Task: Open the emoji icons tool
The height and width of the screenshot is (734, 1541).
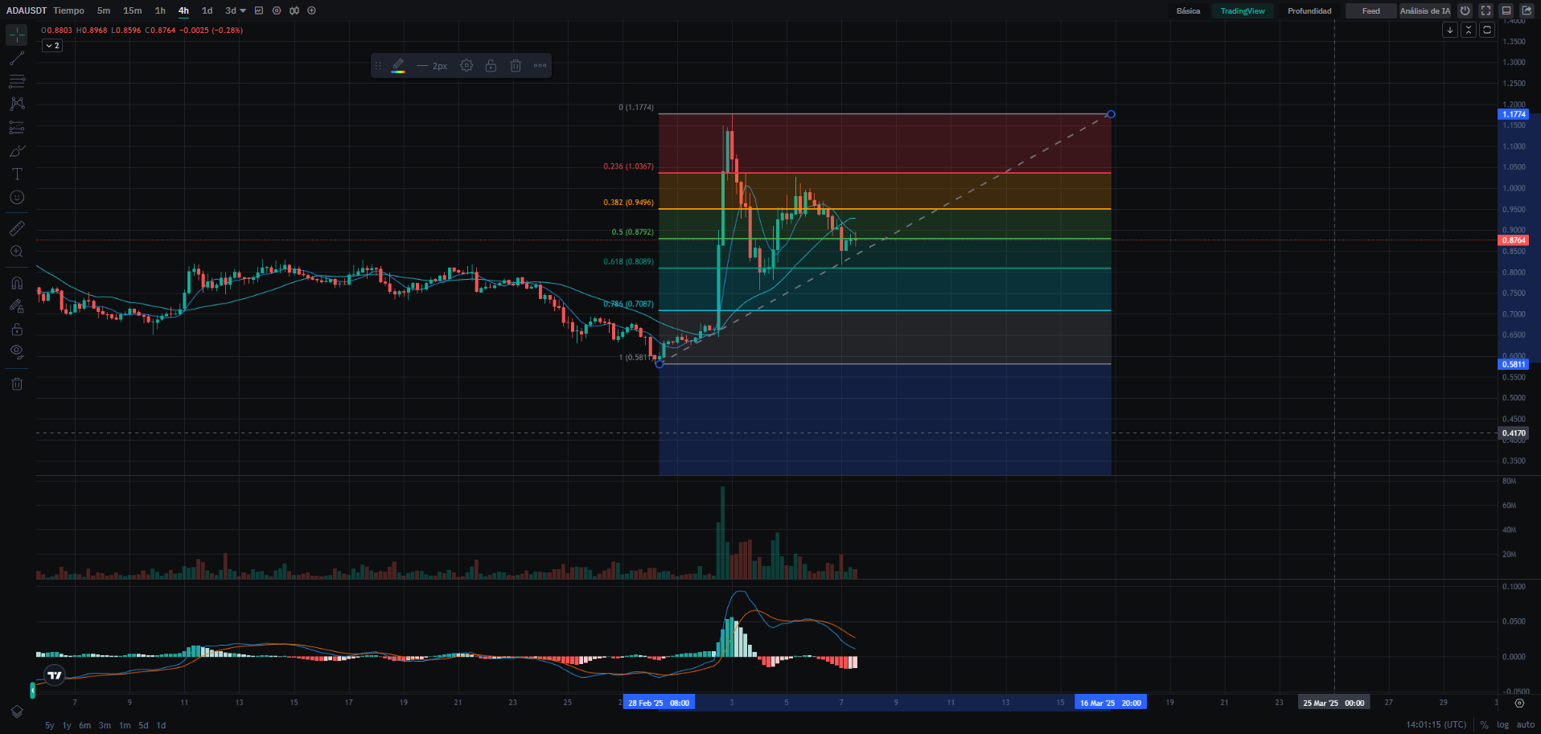Action: (17, 197)
